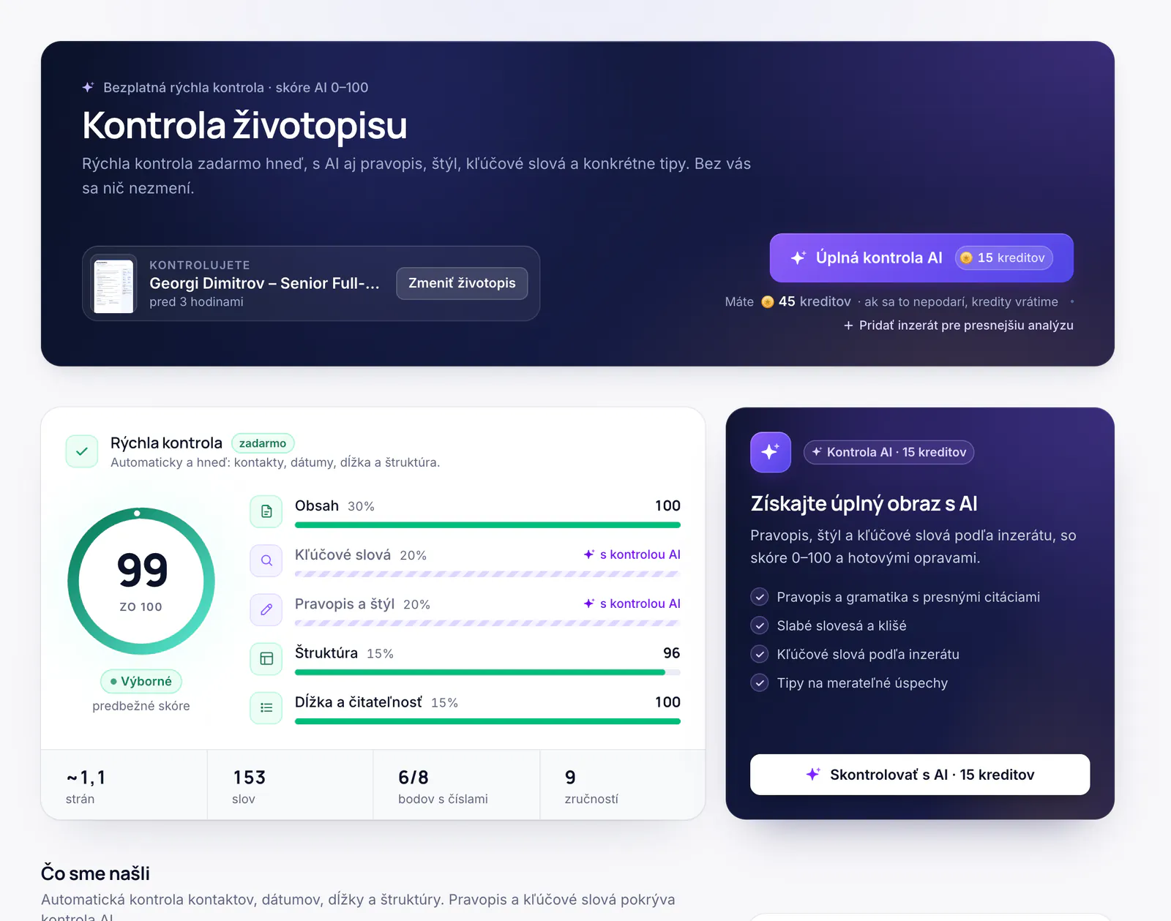
Task: Click Zmeniť životopis button
Action: click(x=462, y=283)
